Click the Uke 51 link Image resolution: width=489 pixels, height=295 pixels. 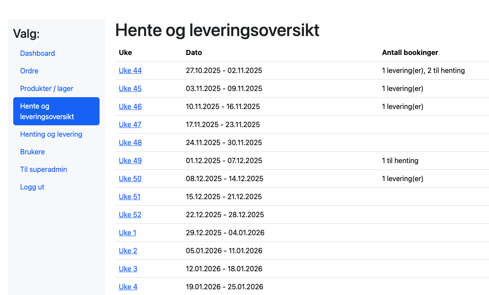pyautogui.click(x=129, y=197)
